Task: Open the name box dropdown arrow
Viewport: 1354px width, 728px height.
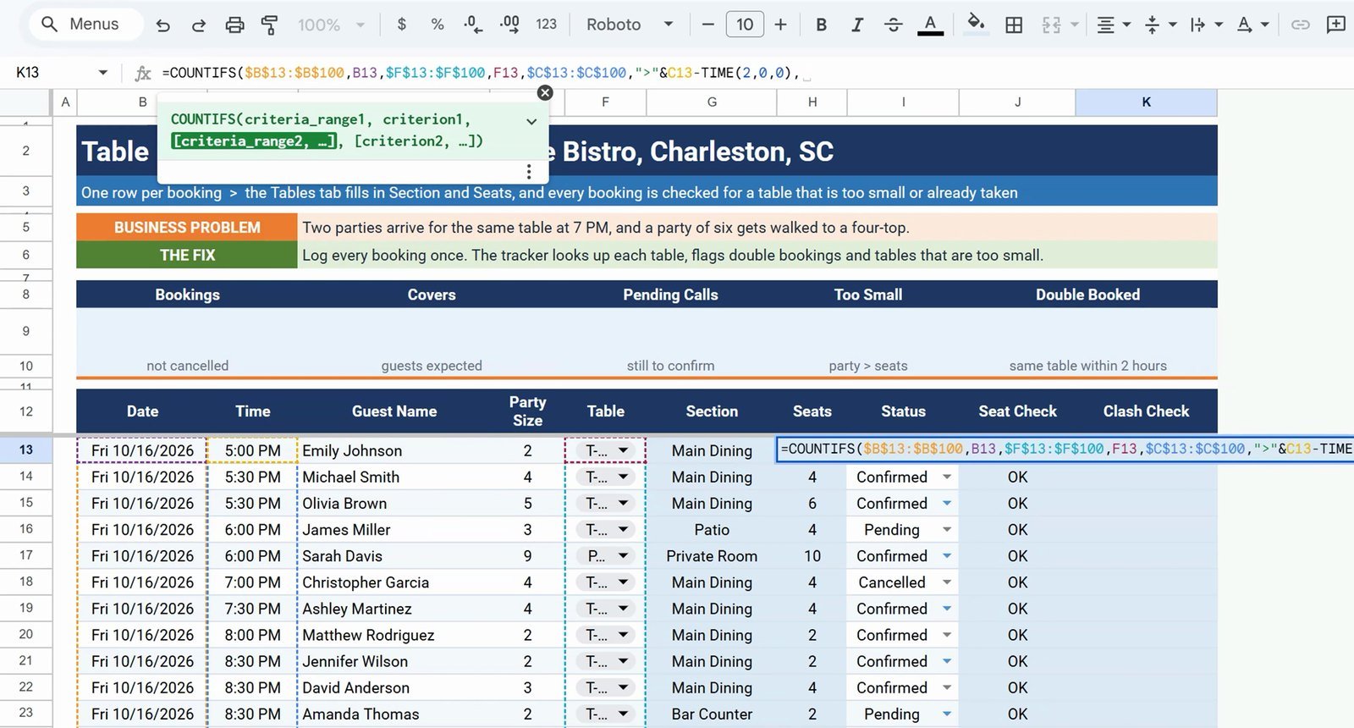Action: pos(103,73)
